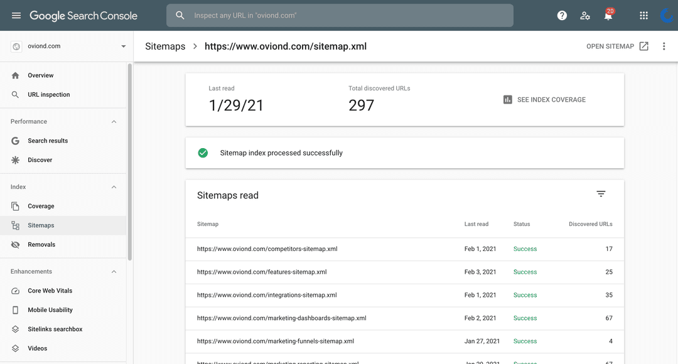Screen dimensions: 678x364
Task: Click the Discover asterisk icon
Action: [x=15, y=160]
